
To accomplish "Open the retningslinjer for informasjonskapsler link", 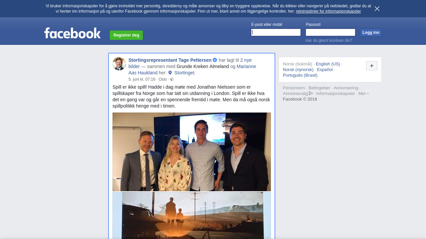I will pos(328,11).
